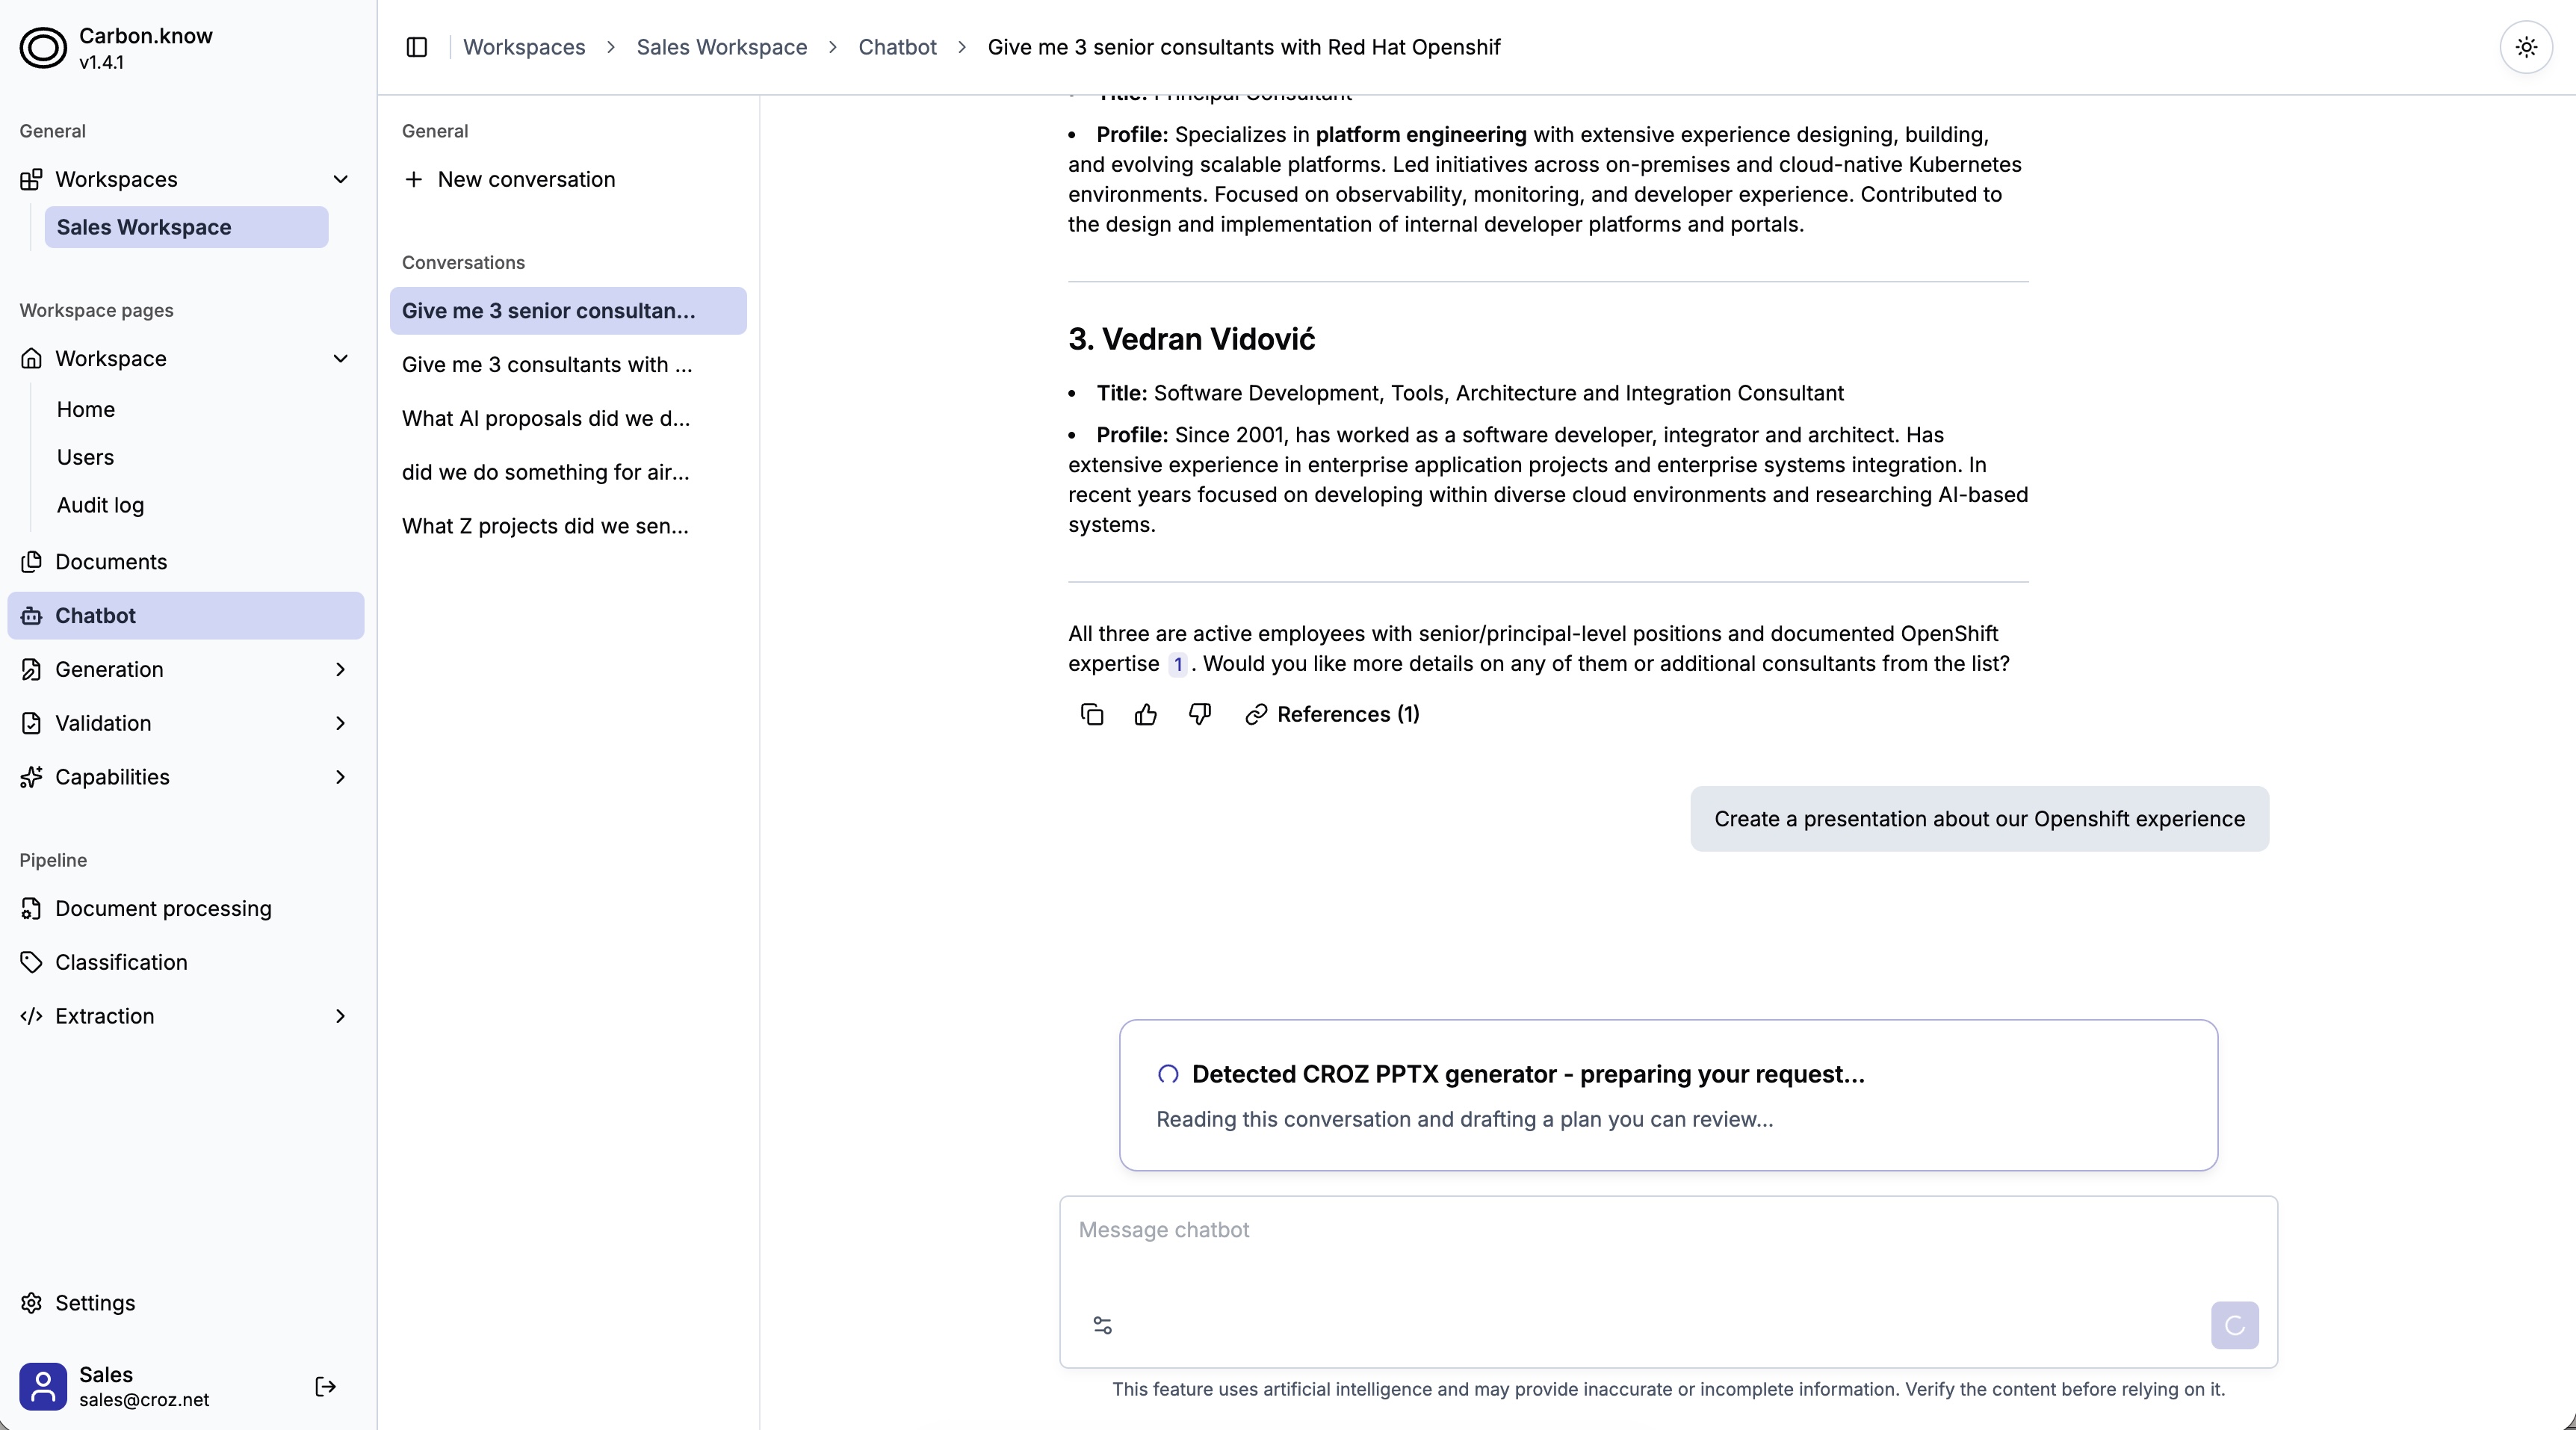Open Settings from the sidebar

pos(95,1302)
